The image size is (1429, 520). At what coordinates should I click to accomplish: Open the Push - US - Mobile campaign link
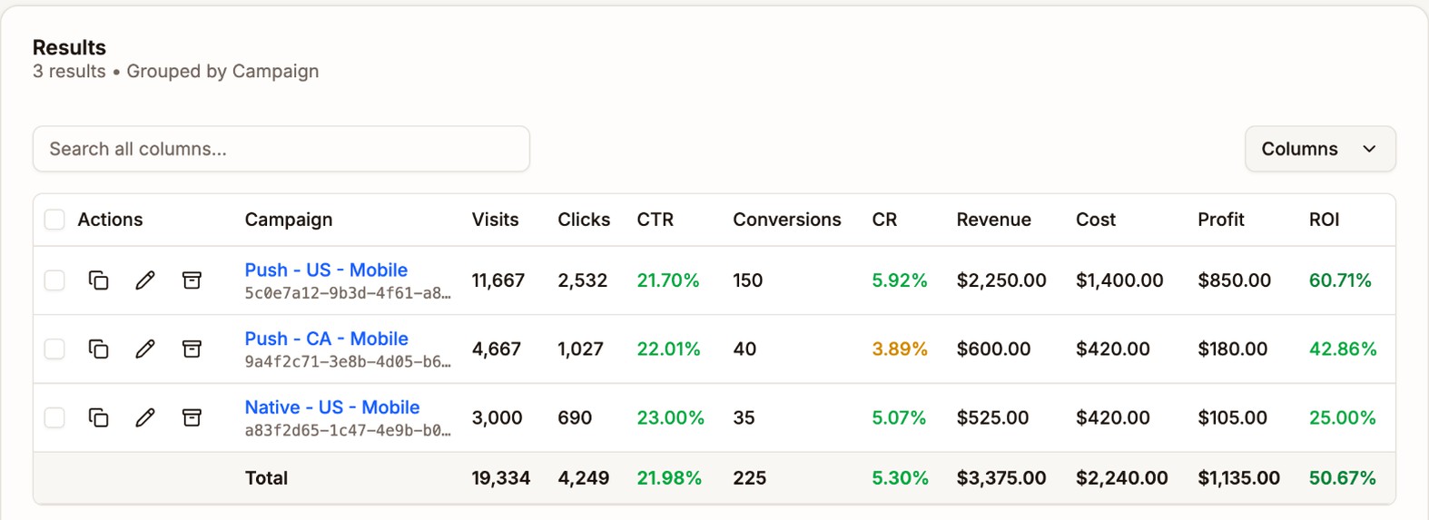click(x=326, y=270)
